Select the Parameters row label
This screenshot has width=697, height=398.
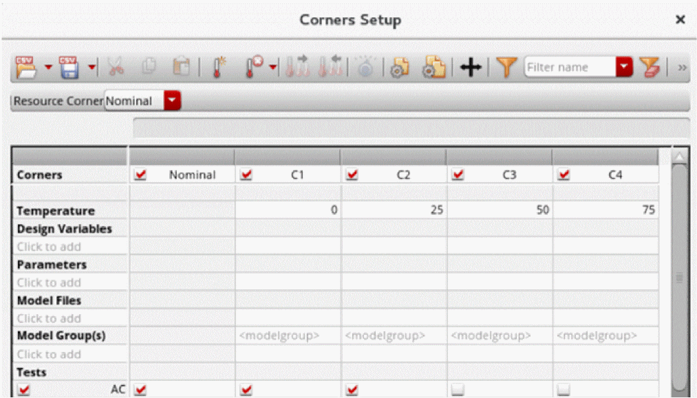pyautogui.click(x=52, y=265)
